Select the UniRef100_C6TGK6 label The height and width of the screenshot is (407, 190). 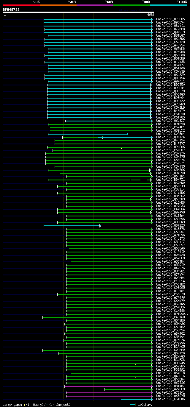[x=170, y=399]
